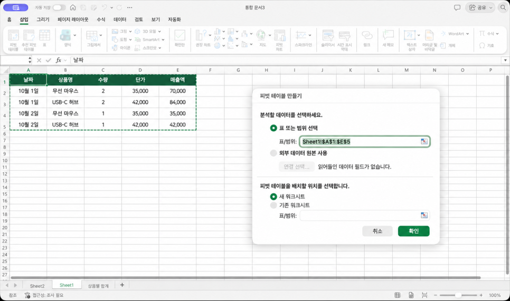Viewport: 510px width, 301px height.
Task: Select the cell containing 70,000
Action: point(177,91)
